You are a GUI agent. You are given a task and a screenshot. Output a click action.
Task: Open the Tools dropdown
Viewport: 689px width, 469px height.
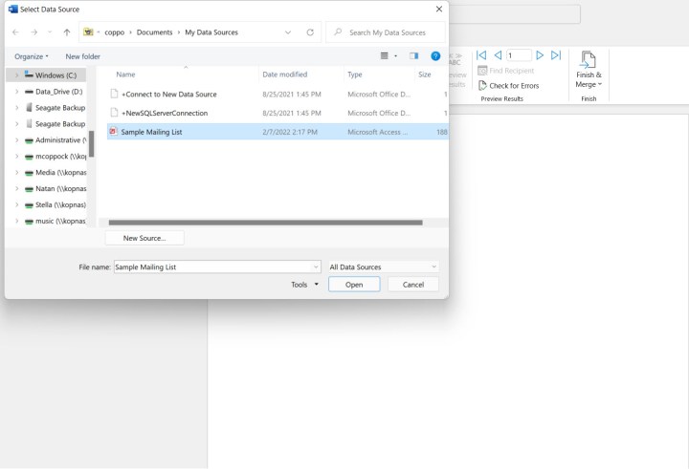305,285
